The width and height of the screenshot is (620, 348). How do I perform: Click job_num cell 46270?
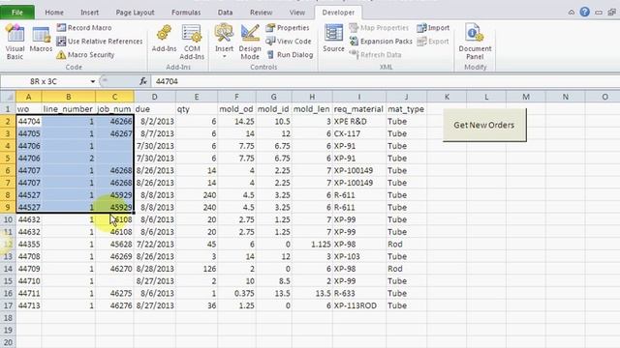[x=114, y=269]
